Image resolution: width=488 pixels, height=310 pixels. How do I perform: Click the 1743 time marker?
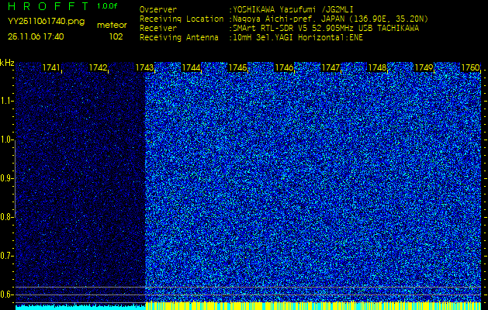pyautogui.click(x=144, y=67)
